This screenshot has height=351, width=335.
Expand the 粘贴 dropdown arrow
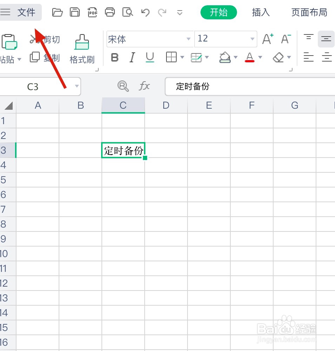pos(19,59)
